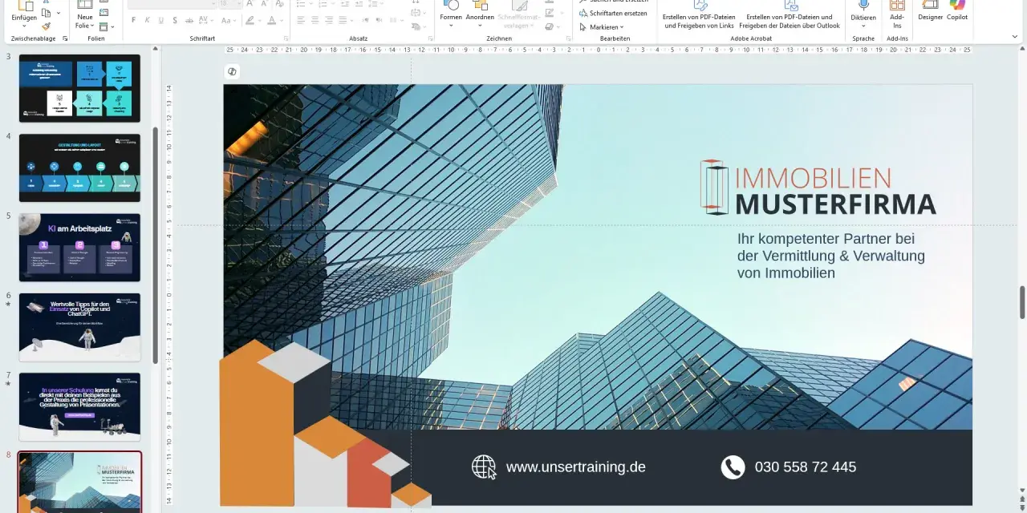
Task: Click the Formen shapes icon
Action: [x=450, y=5]
